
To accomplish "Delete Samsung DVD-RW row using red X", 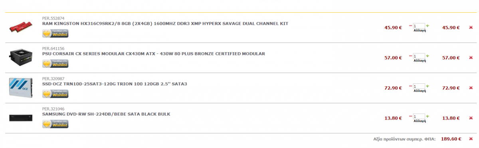I will (471, 118).
